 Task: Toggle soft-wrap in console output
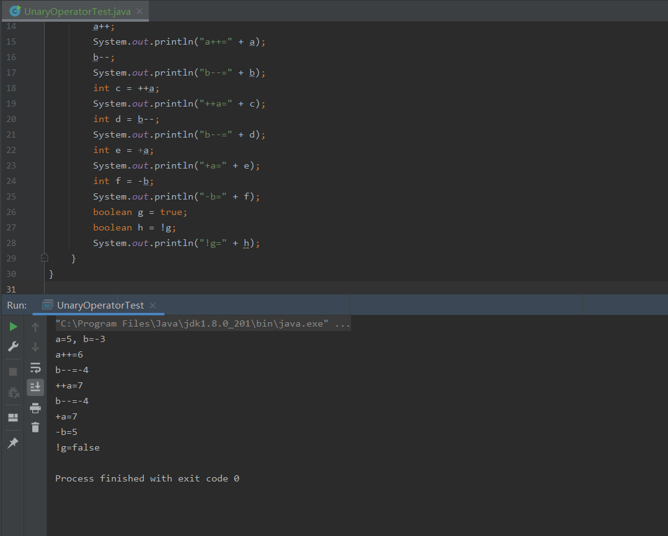pos(35,367)
